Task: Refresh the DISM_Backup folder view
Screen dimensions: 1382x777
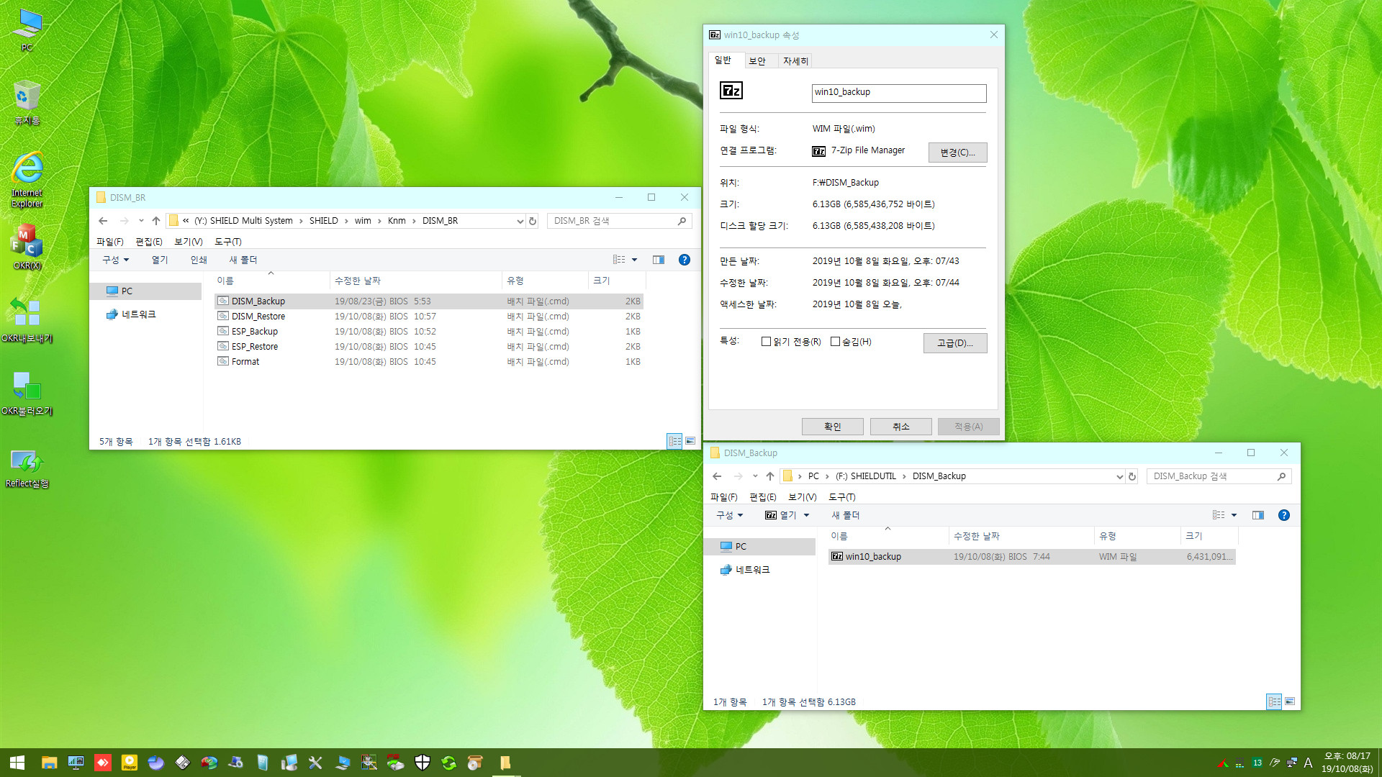Action: click(x=1132, y=476)
